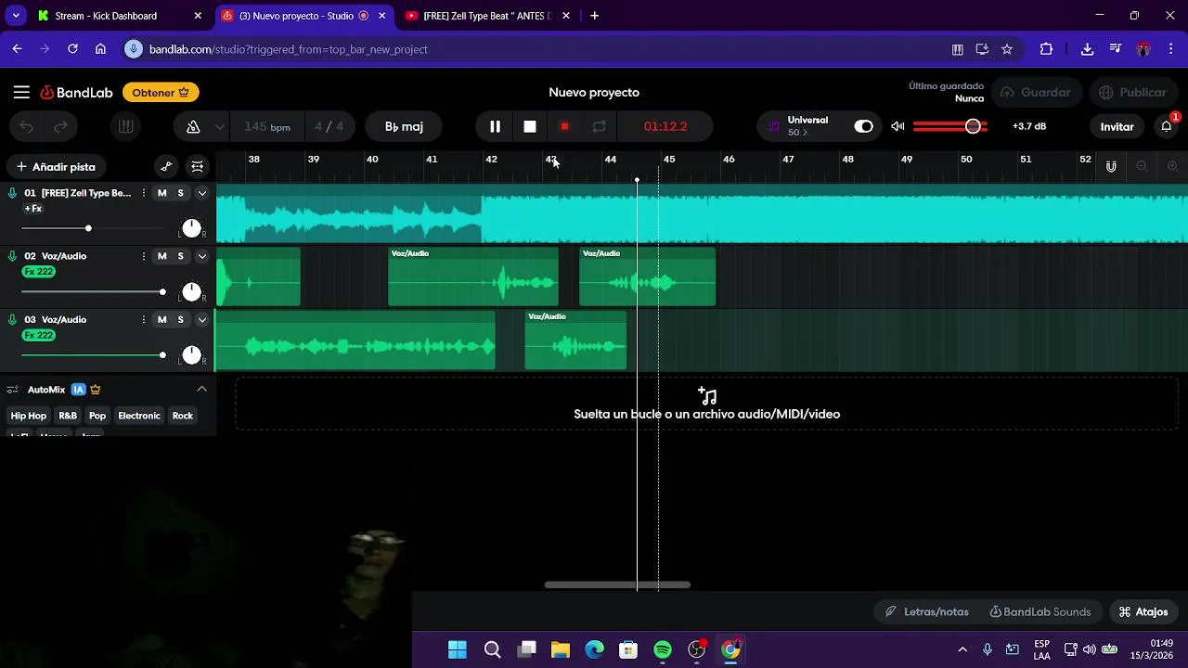Open the Letras/notas panel
The image size is (1188, 668).
tap(926, 611)
